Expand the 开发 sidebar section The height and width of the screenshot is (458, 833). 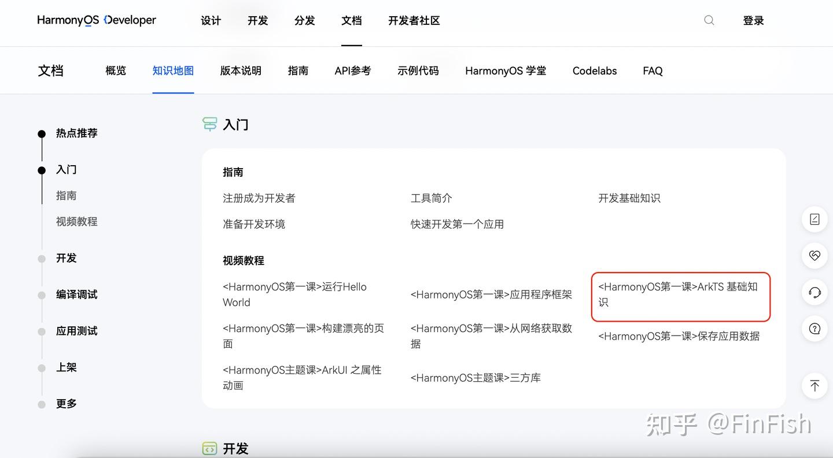(66, 258)
